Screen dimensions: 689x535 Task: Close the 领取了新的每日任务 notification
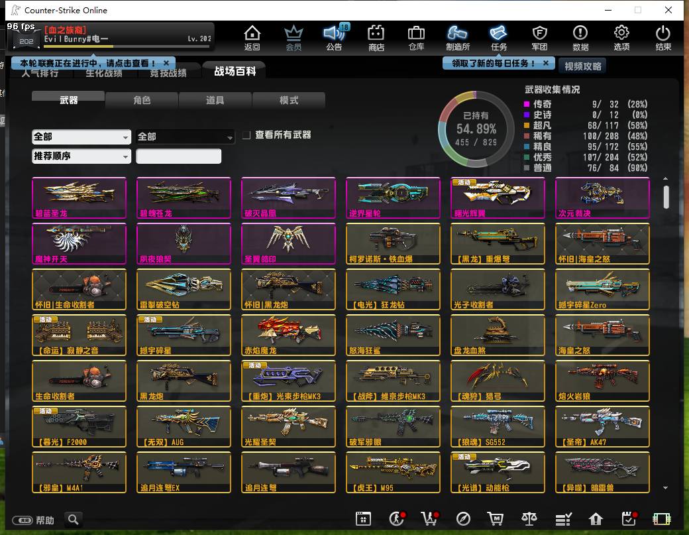546,63
